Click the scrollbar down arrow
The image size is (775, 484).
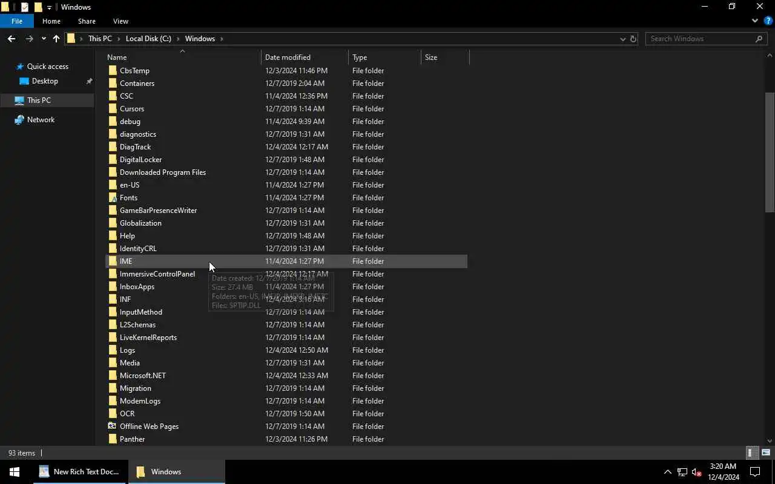pyautogui.click(x=770, y=441)
